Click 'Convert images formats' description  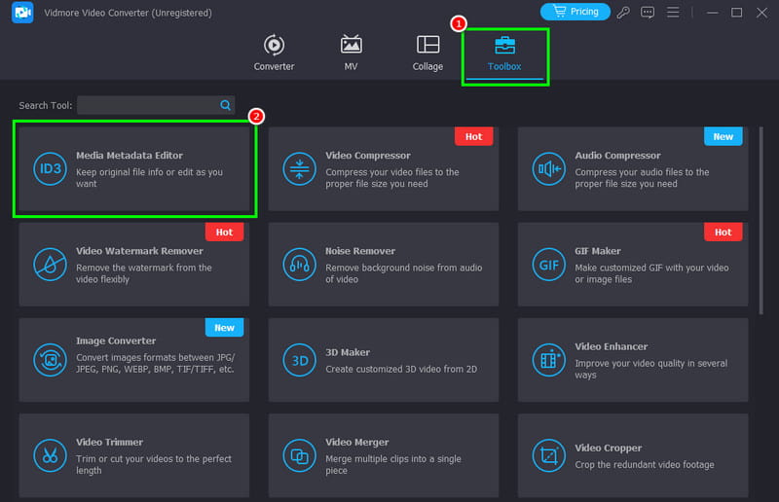(155, 364)
